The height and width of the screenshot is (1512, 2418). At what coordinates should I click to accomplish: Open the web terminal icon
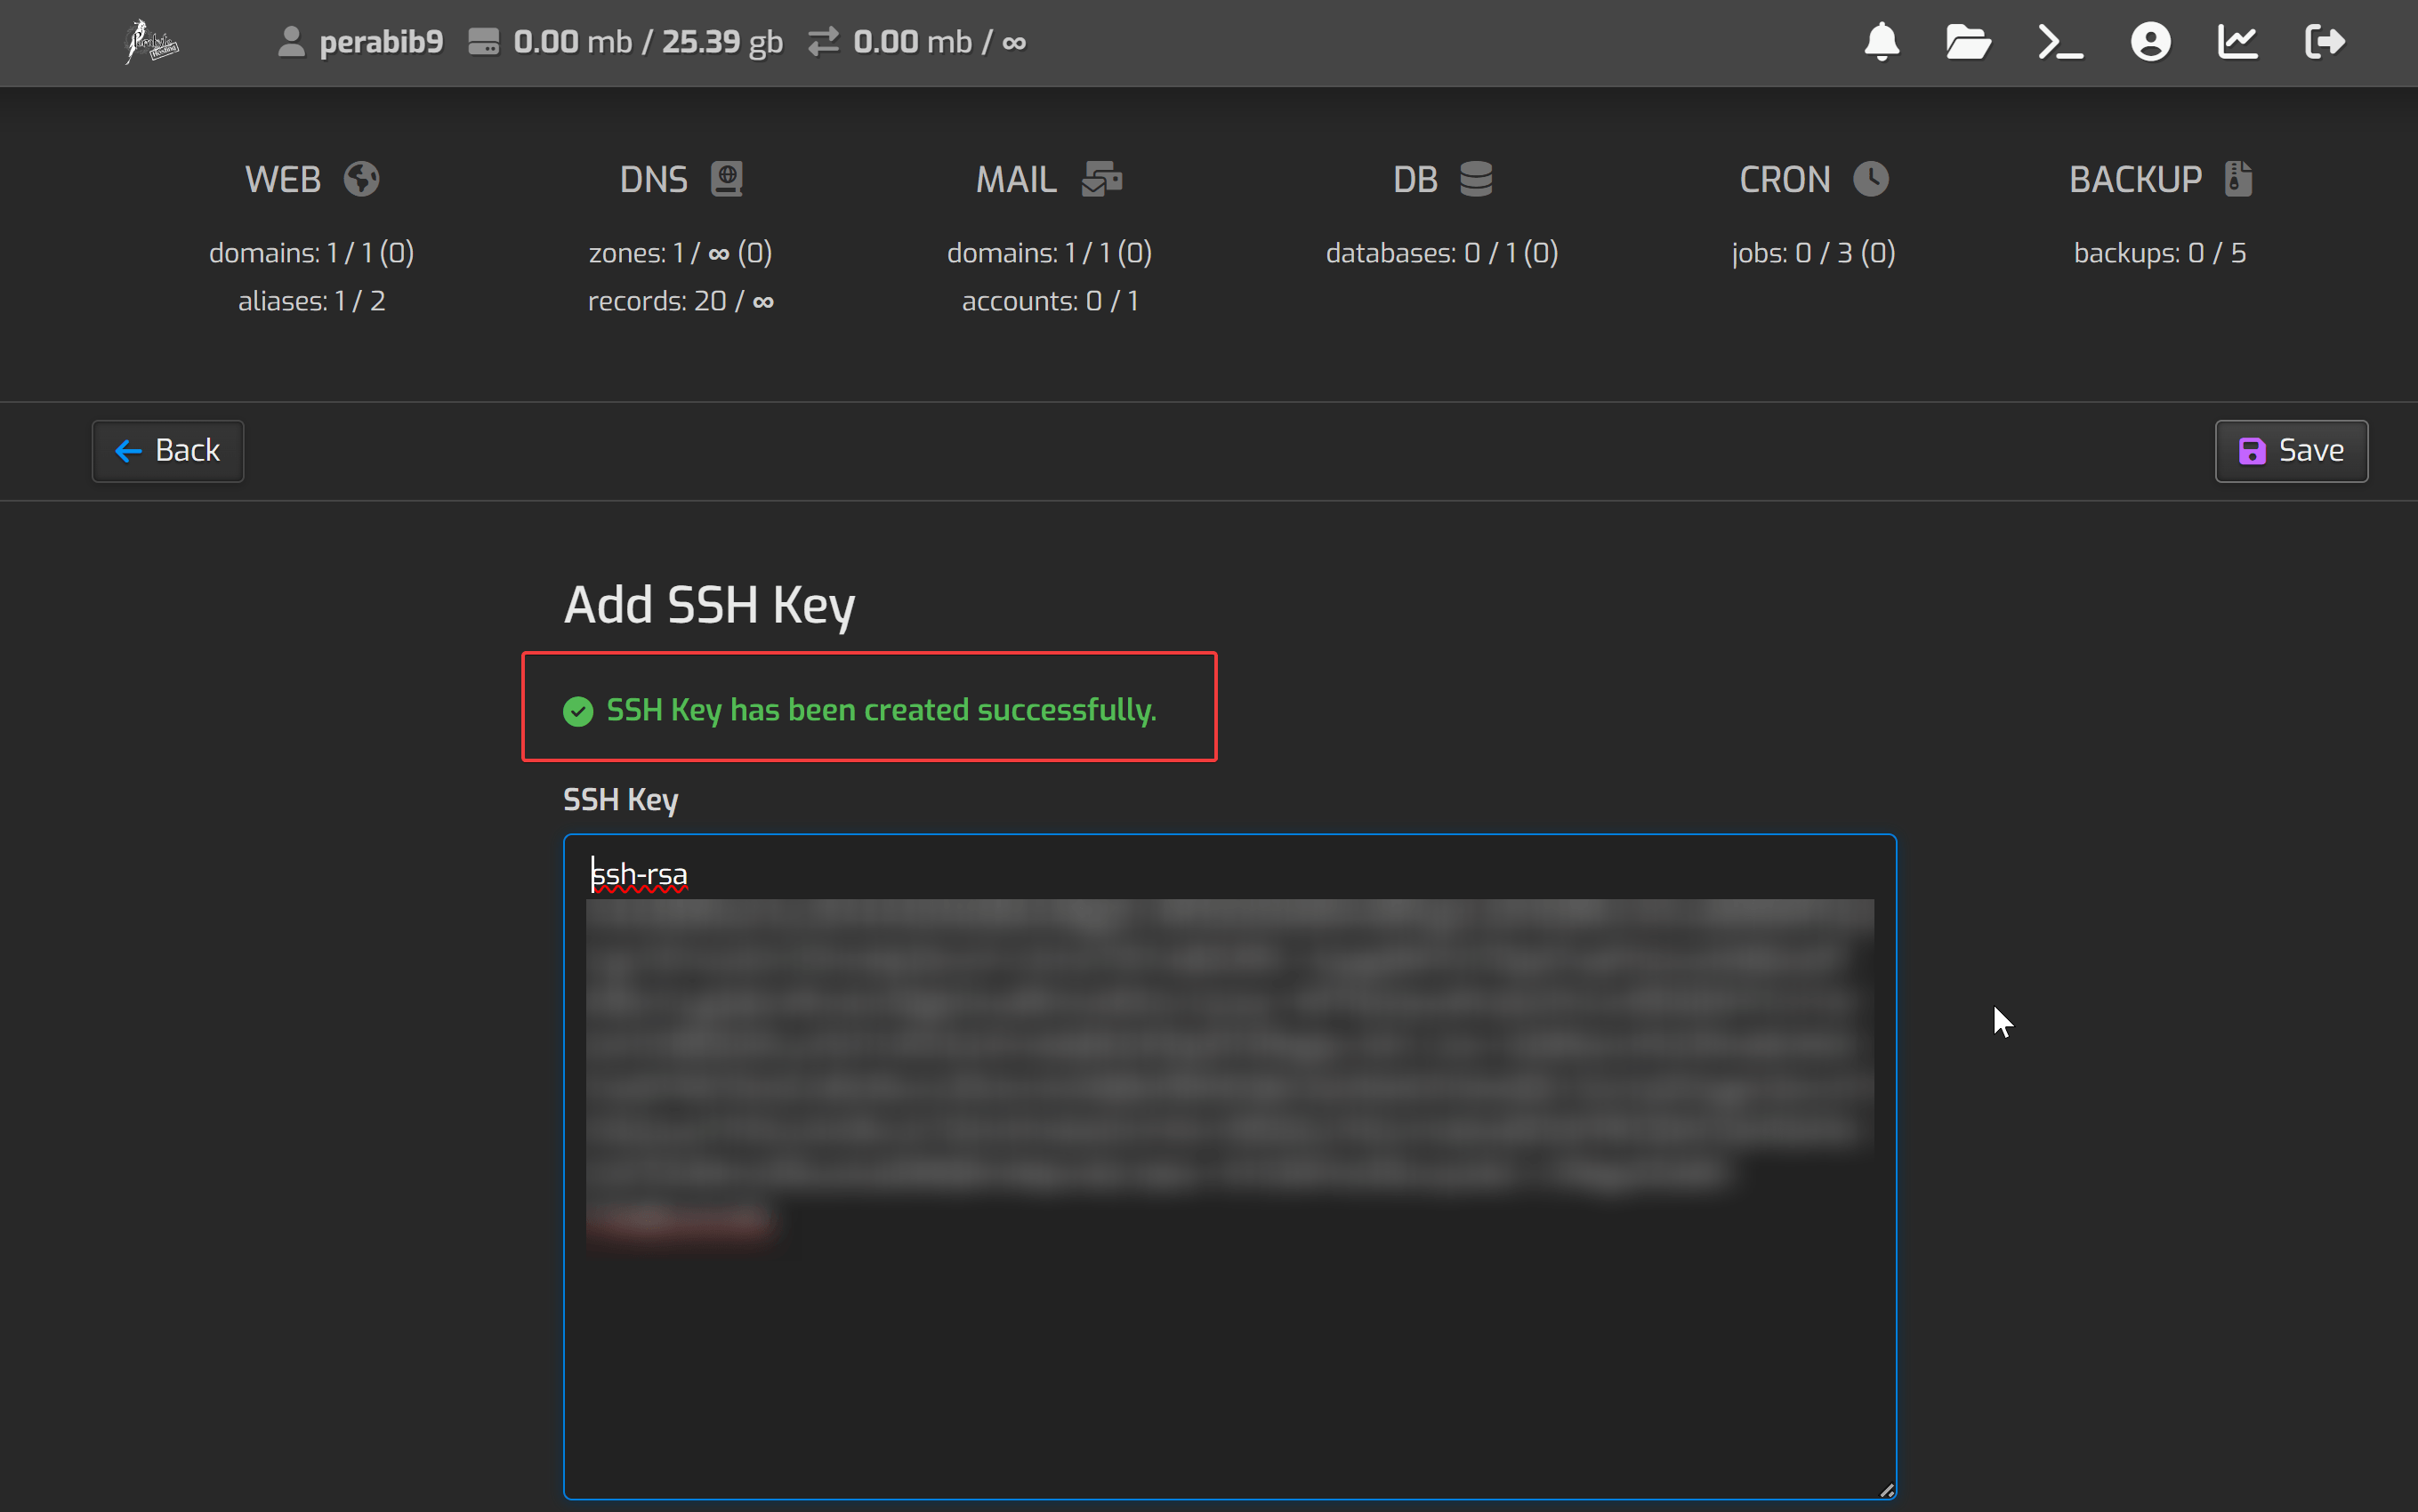2060,42
